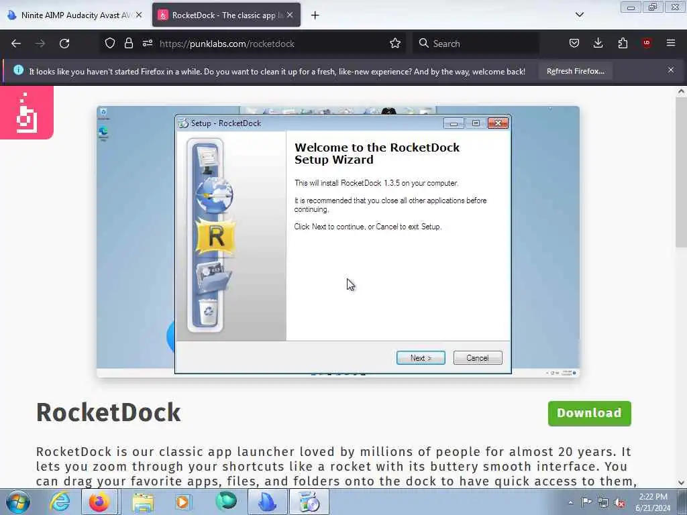The width and height of the screenshot is (687, 515).
Task: Click Next in the RocketDock setup screenshot
Action: (x=421, y=358)
